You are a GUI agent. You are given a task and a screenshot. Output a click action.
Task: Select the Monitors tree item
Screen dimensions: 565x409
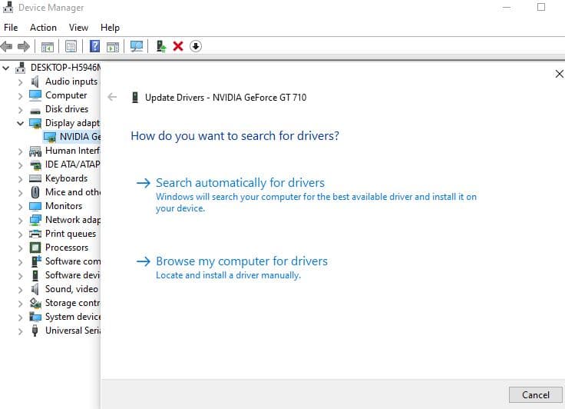point(63,206)
